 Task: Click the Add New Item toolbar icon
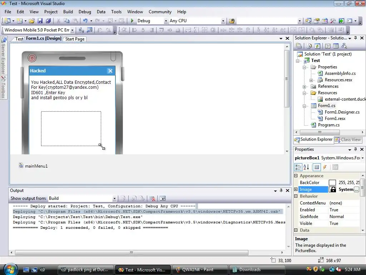[x=20, y=21]
